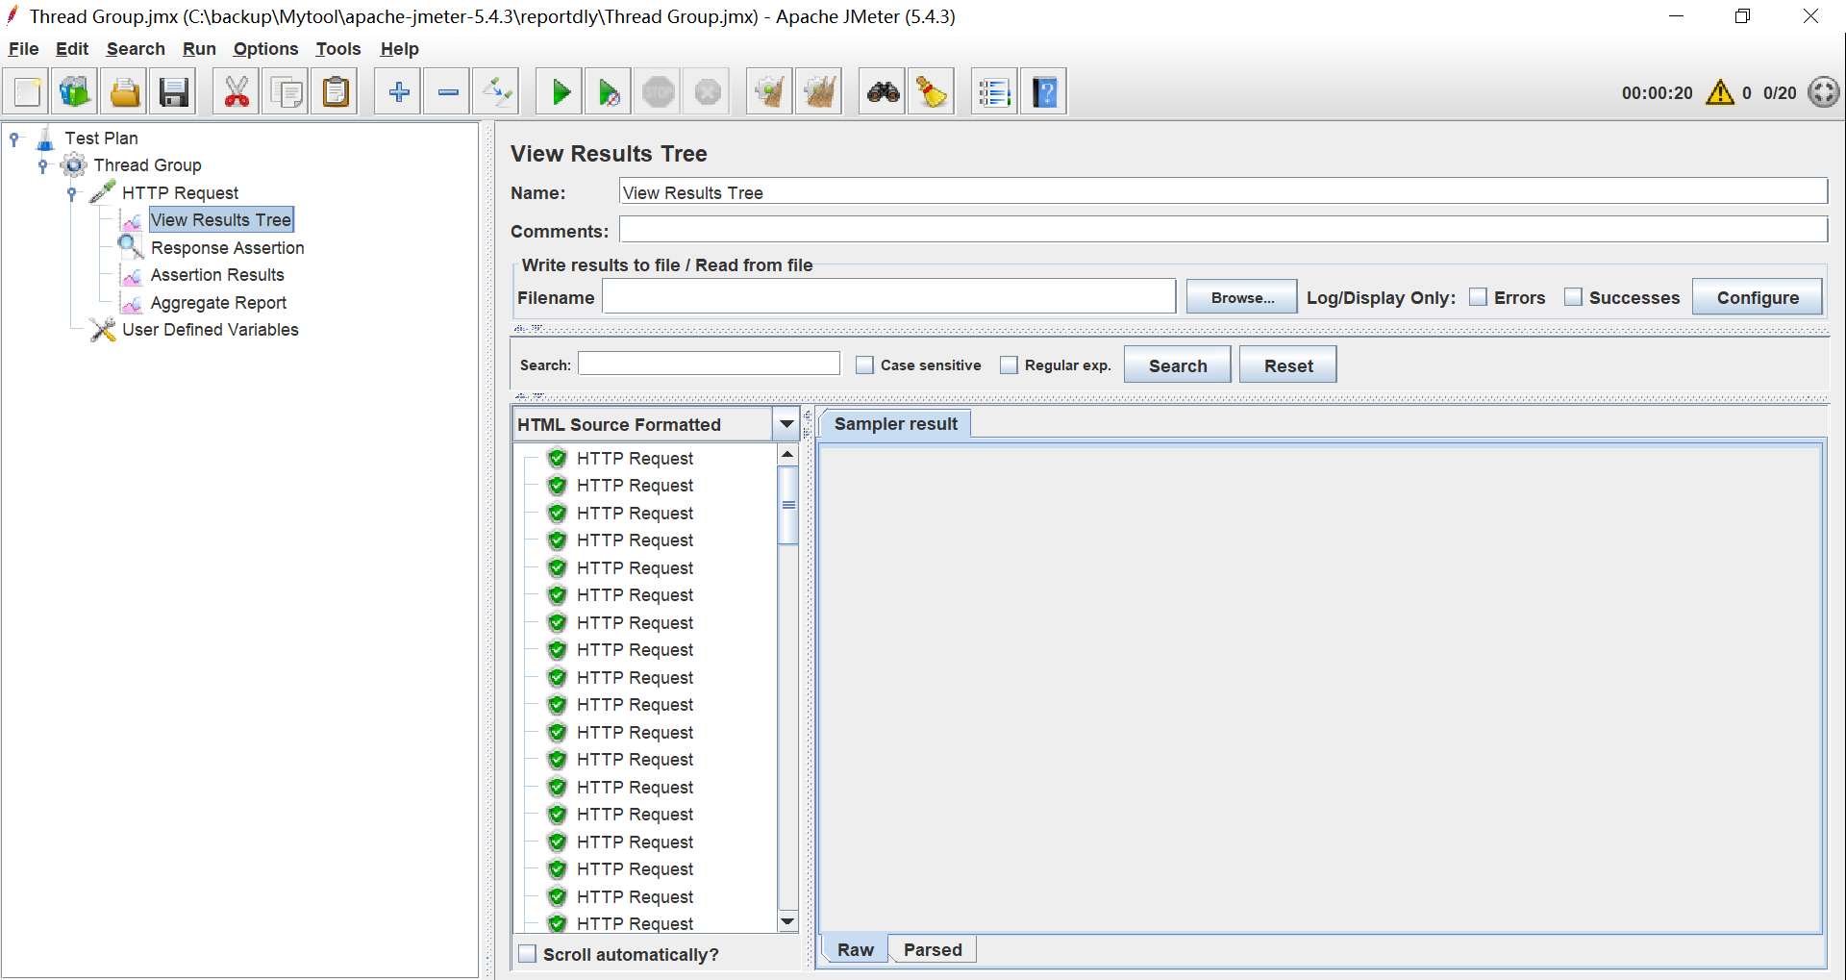Image resolution: width=1846 pixels, height=980 pixels.
Task: Open the Run menu
Action: click(199, 49)
